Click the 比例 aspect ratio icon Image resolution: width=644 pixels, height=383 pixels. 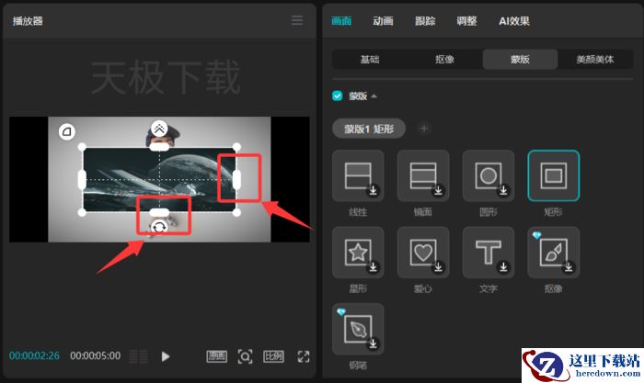coord(273,356)
